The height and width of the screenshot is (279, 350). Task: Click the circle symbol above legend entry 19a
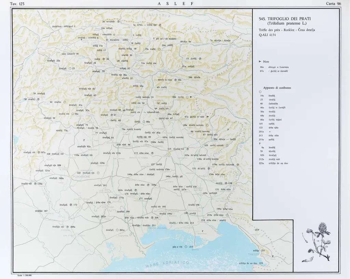(260, 92)
